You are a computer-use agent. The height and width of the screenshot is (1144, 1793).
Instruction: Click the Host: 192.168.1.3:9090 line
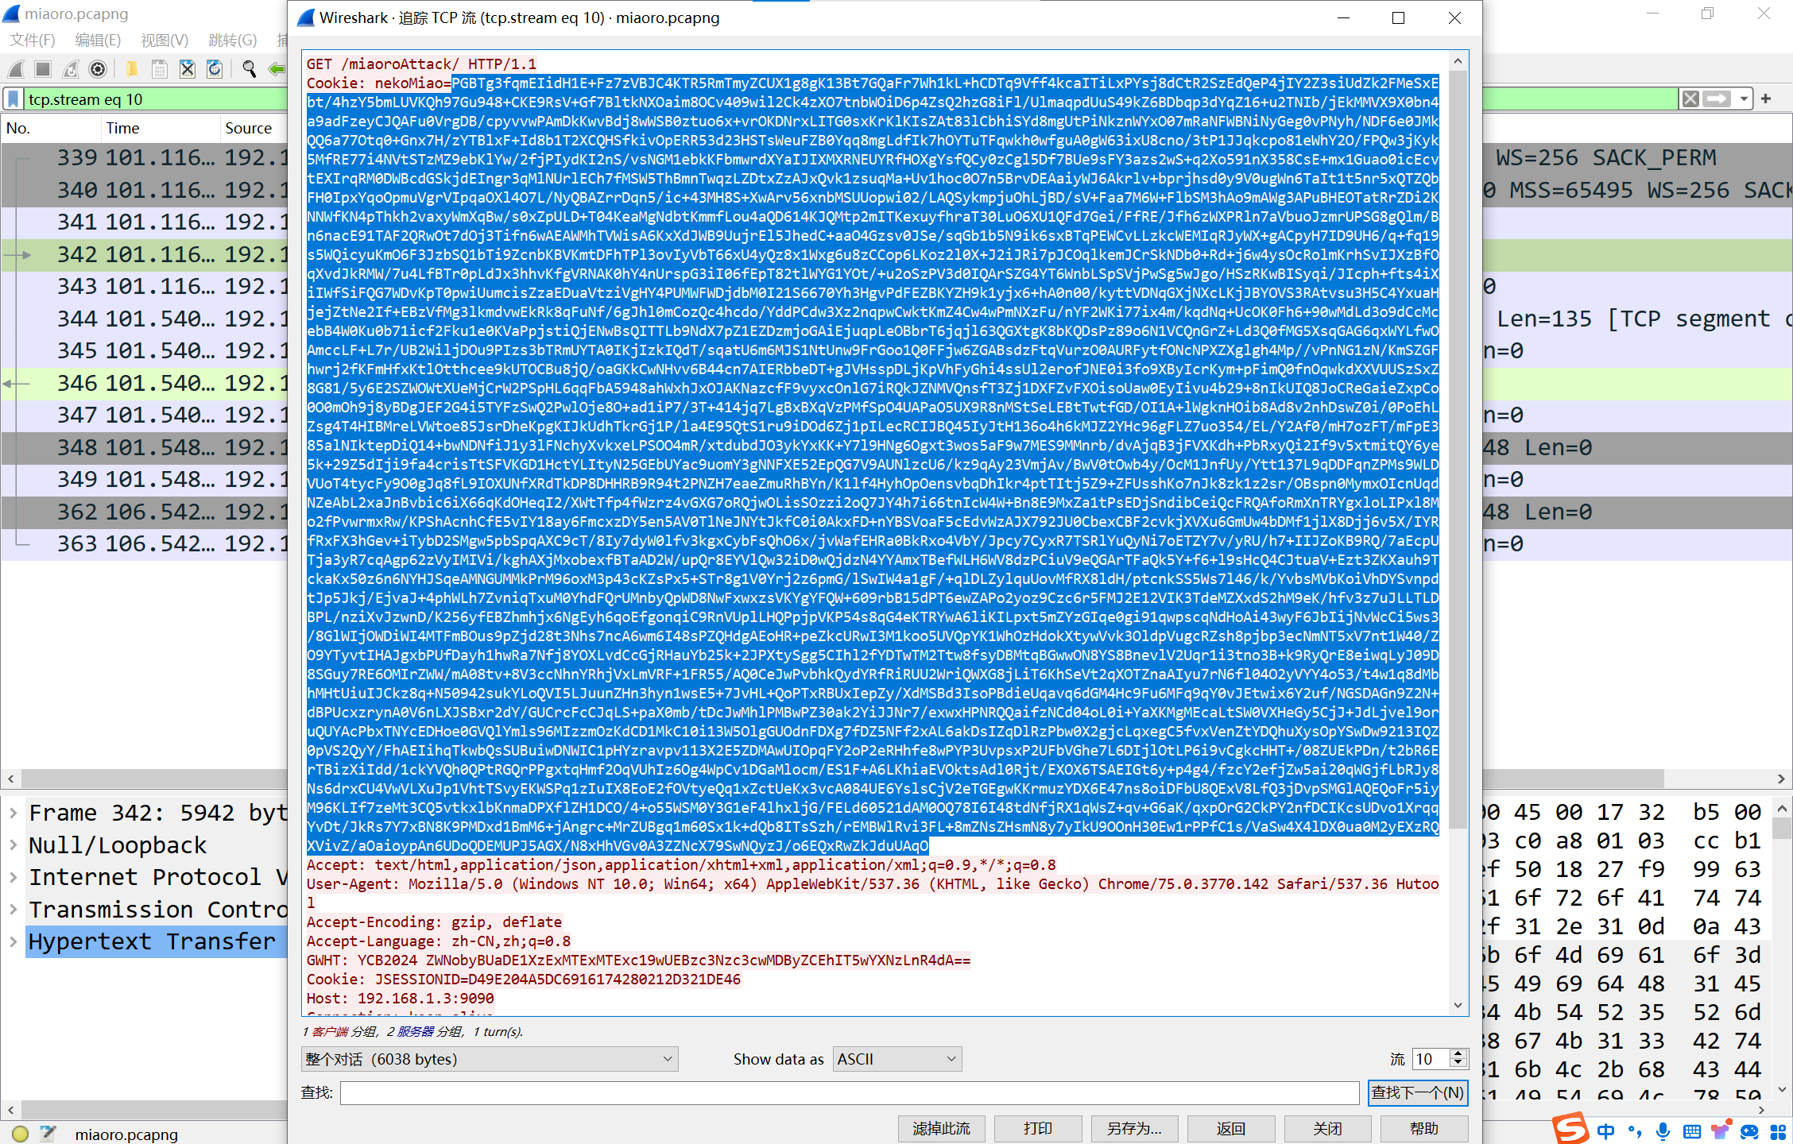400,998
